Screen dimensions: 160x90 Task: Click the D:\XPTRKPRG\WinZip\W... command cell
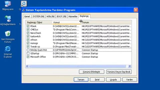66,50
